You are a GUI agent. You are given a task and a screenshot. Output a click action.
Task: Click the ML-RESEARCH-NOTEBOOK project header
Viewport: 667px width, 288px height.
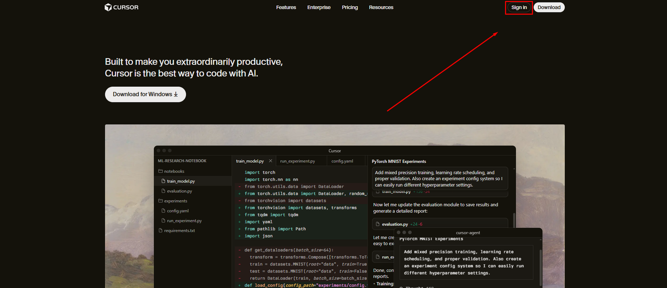182,161
